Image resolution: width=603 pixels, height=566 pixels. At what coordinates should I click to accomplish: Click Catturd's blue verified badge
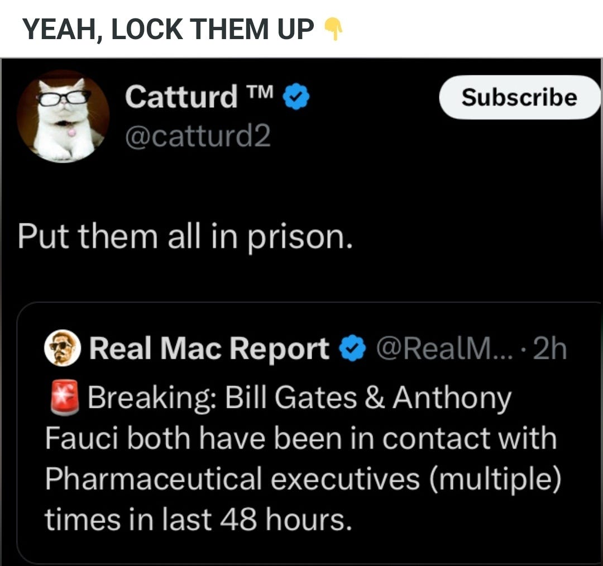coord(296,97)
